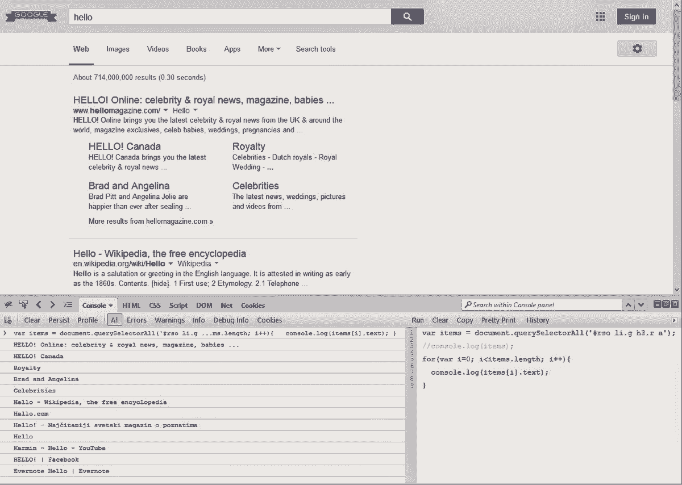Screen dimensions: 682x485
Task: Activate the inspect element pointer icon
Action: [x=23, y=305]
